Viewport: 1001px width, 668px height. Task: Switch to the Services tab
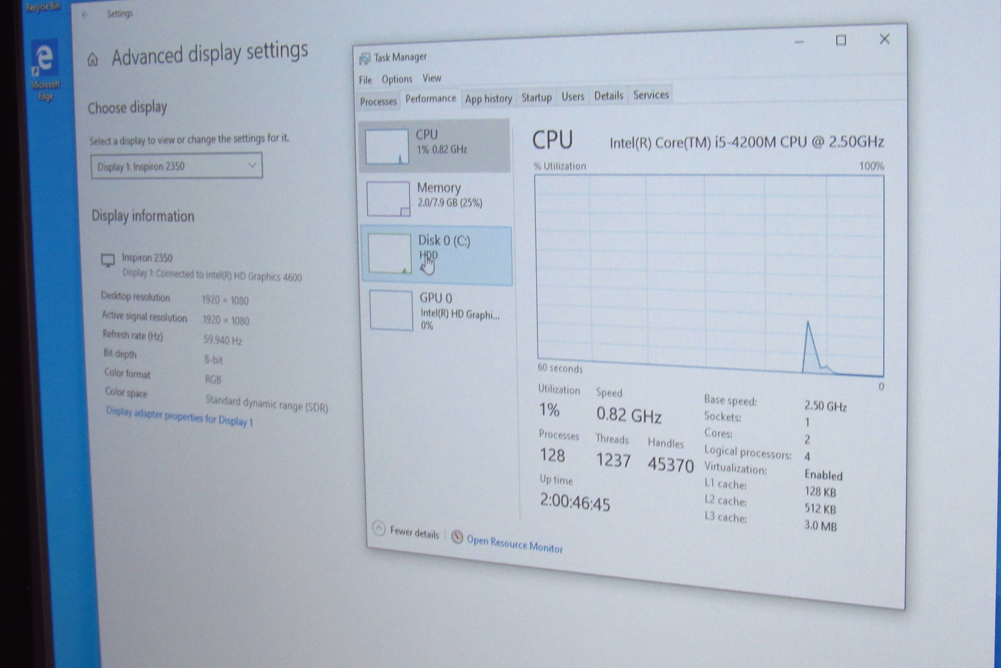point(651,95)
